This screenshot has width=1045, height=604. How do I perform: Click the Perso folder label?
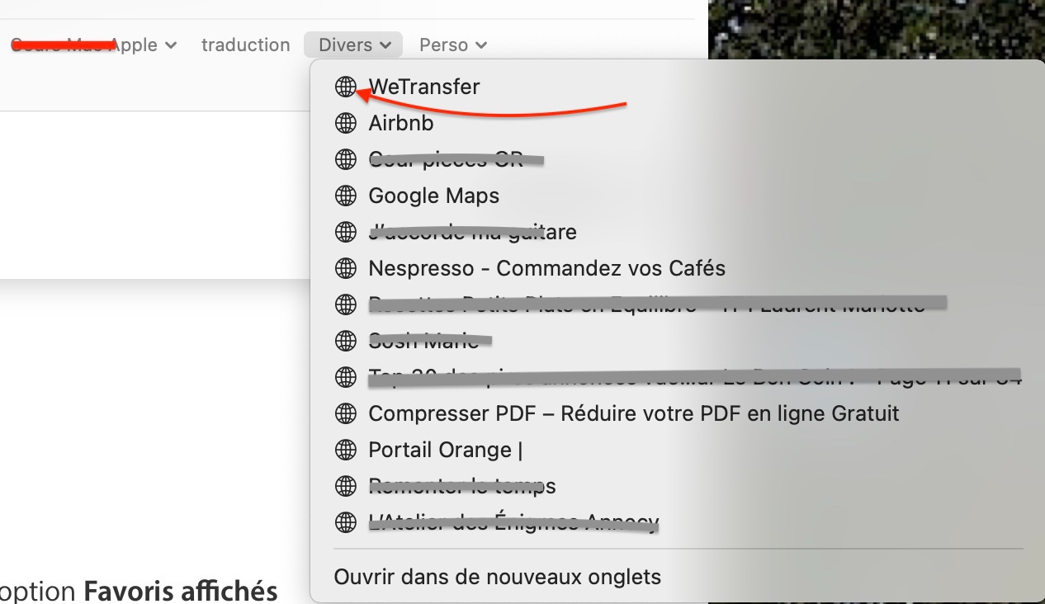(444, 45)
